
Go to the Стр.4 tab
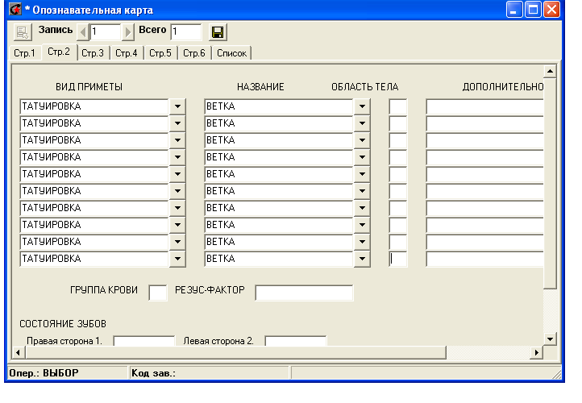pyautogui.click(x=127, y=53)
